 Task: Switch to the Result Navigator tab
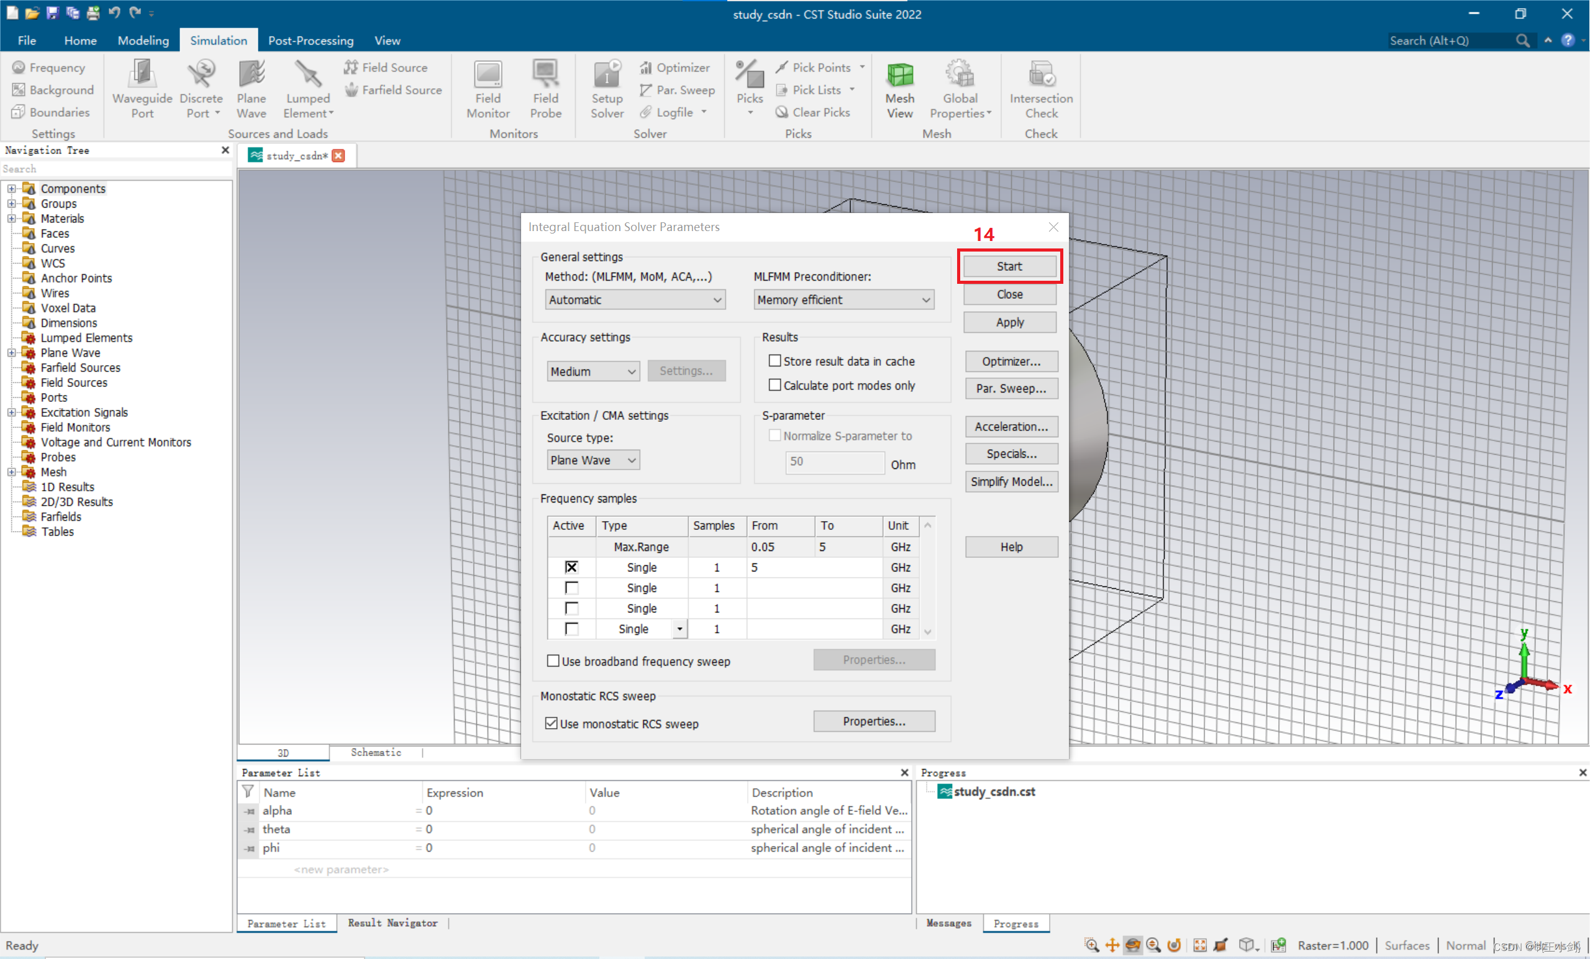point(393,923)
